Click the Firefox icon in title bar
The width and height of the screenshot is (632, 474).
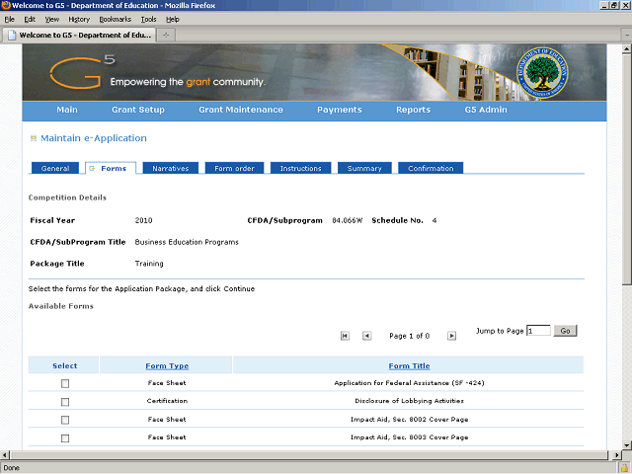point(6,5)
